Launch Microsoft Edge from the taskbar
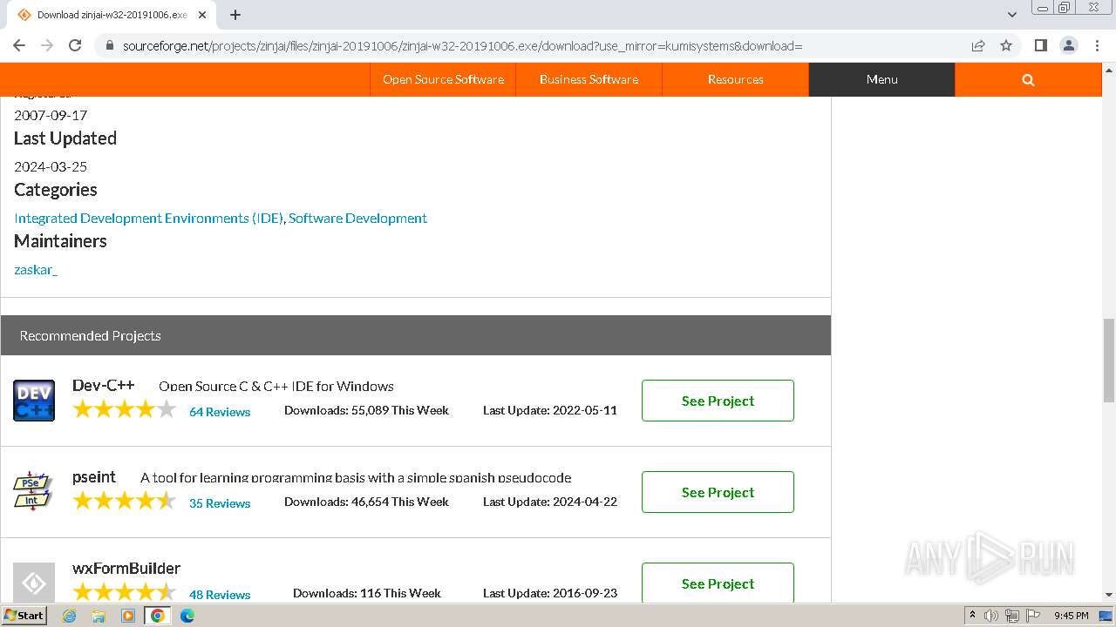The width and height of the screenshot is (1116, 627). click(187, 616)
